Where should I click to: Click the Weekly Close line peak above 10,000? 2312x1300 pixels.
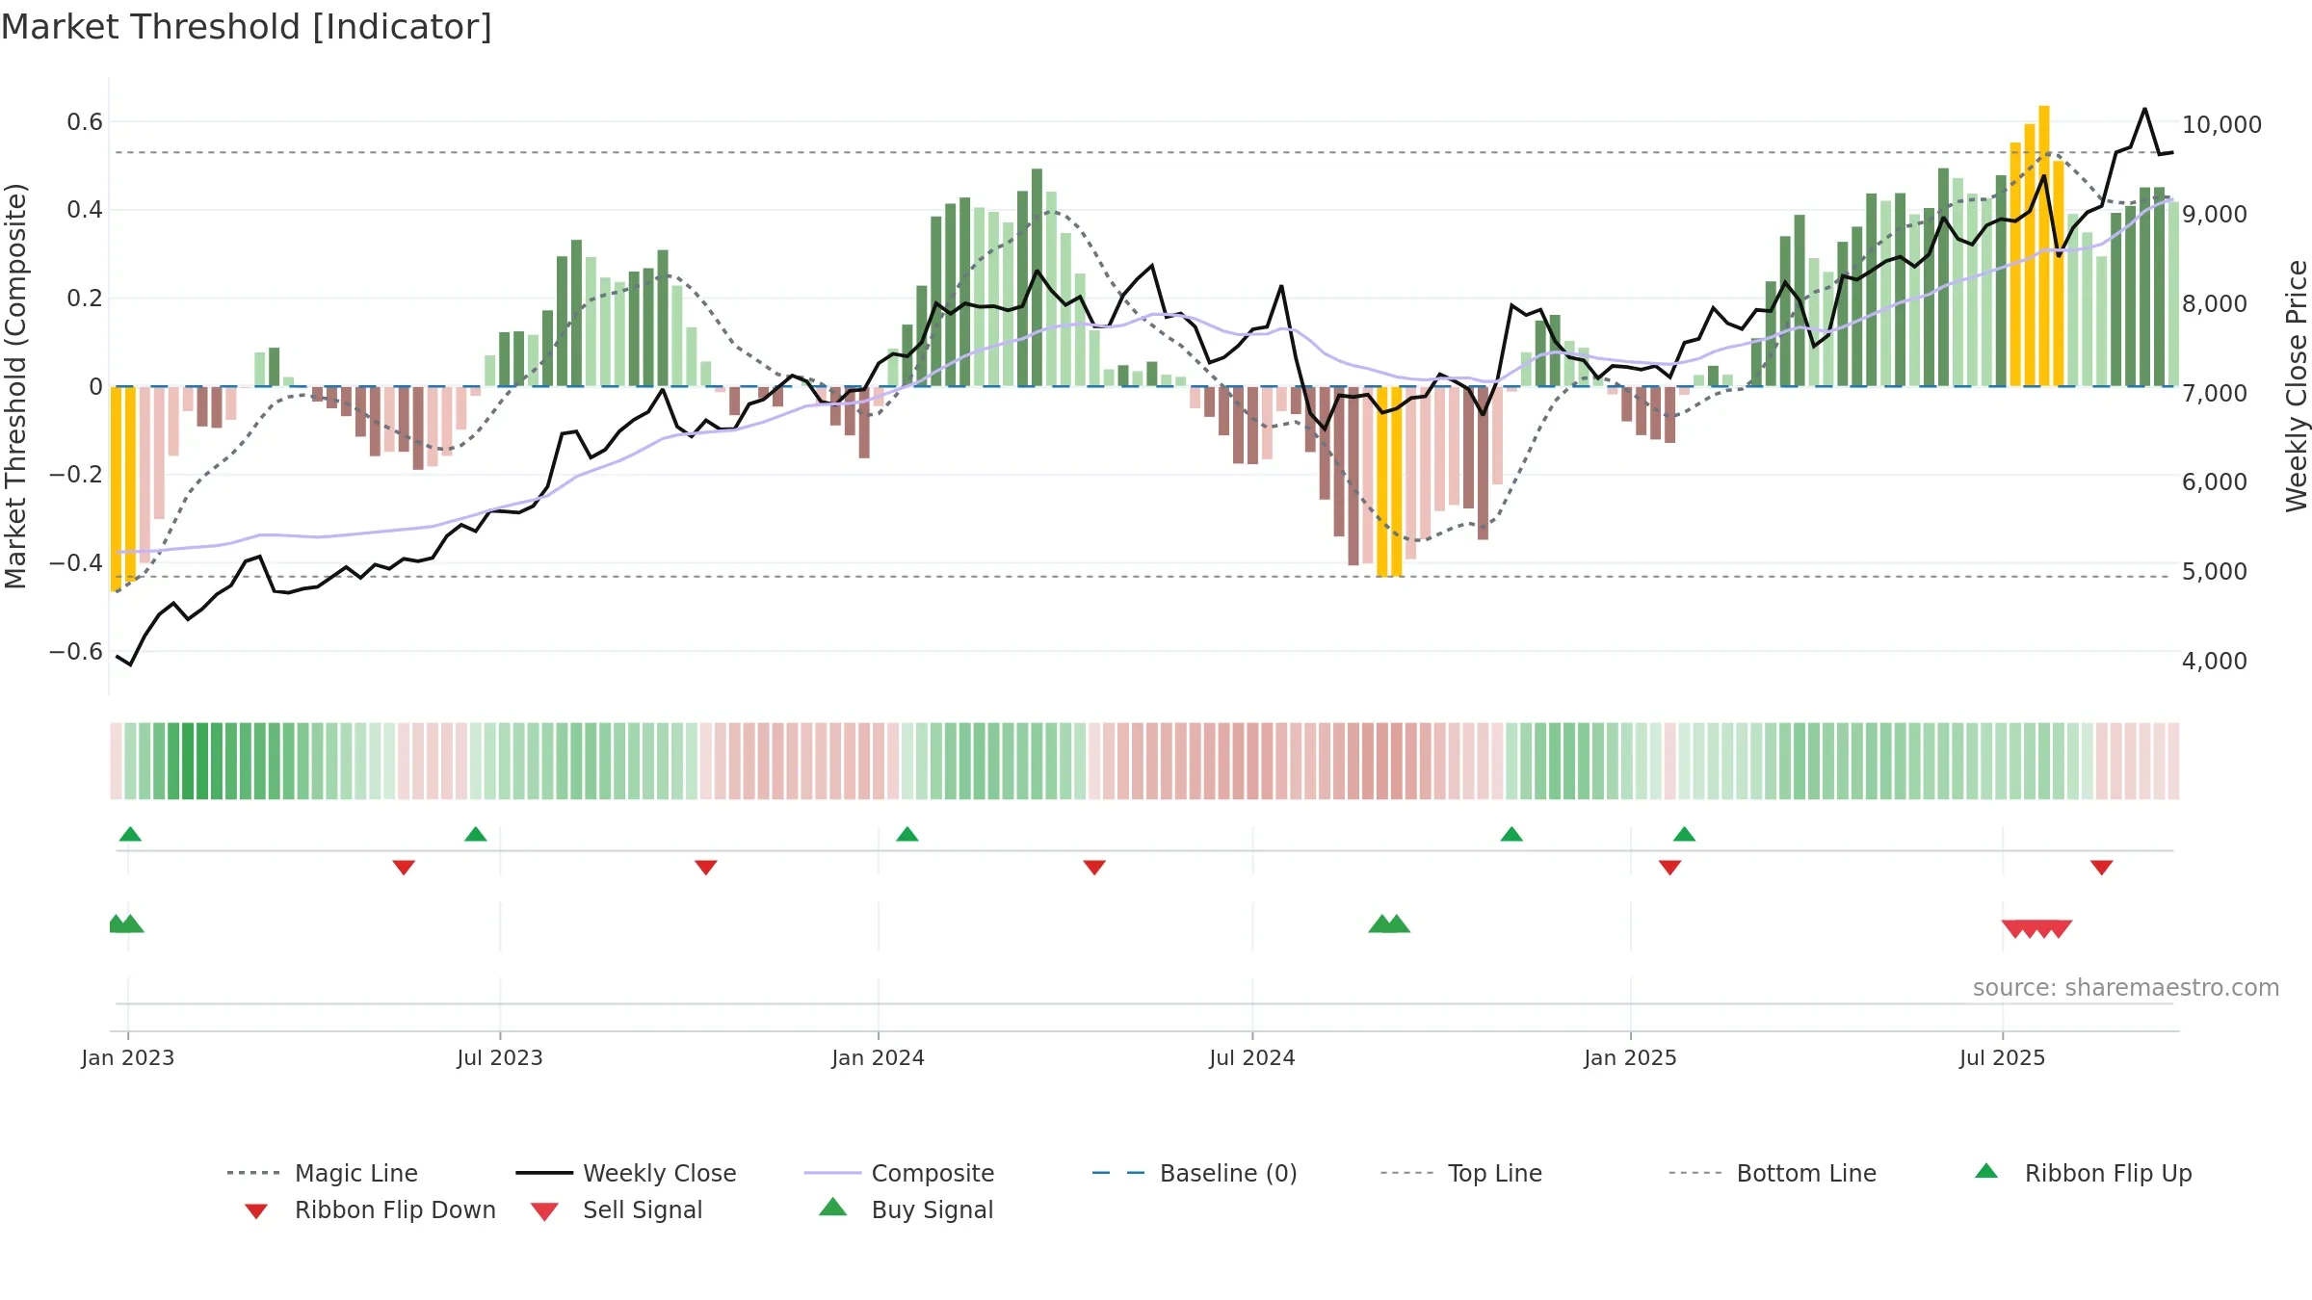(x=2145, y=109)
